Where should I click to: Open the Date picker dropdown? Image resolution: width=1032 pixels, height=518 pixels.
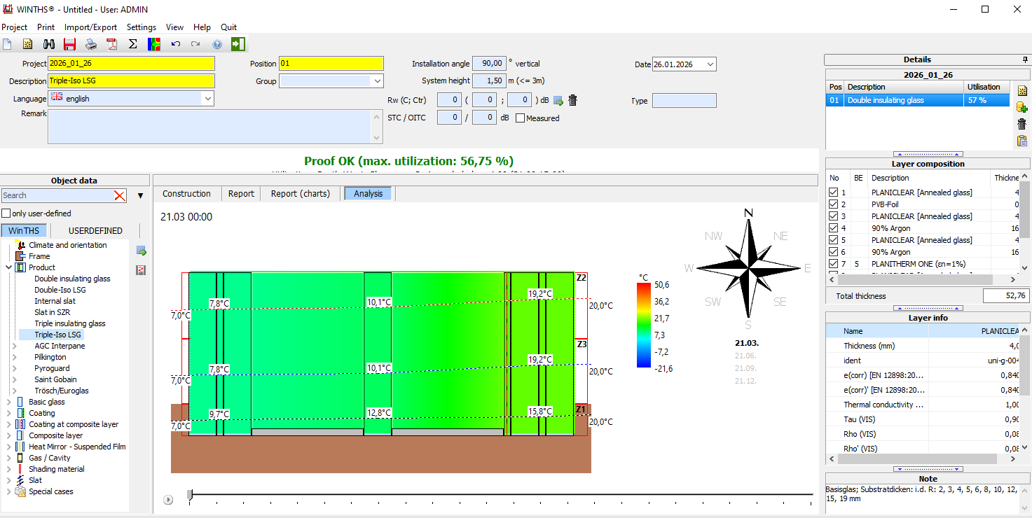[710, 64]
